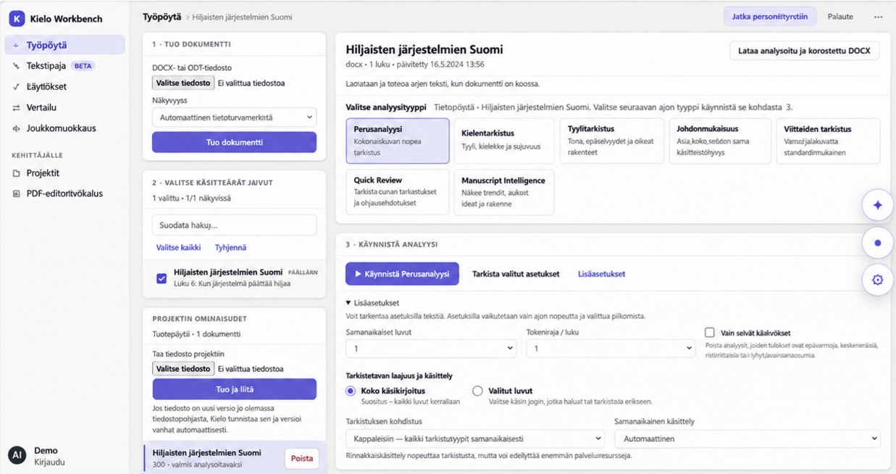
Task: Open the Samanaikaiset luvut dropdown
Action: [x=431, y=349]
